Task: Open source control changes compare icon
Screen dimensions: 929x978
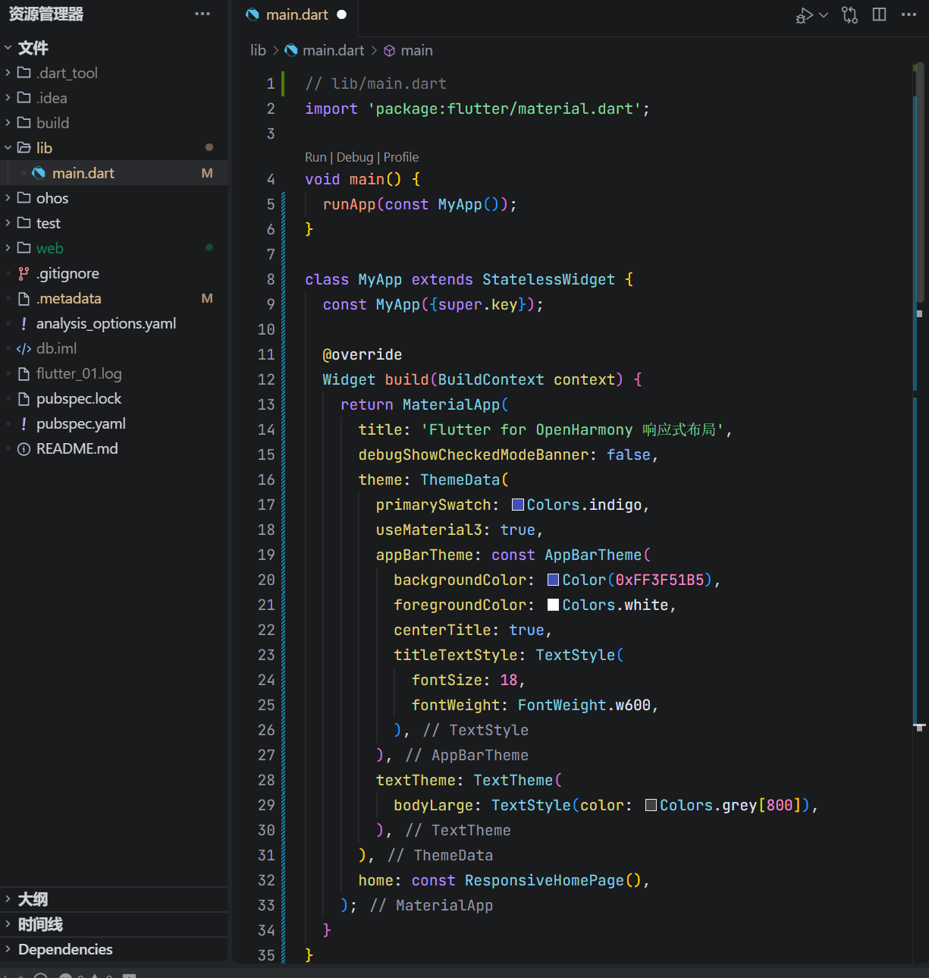Action: coord(850,15)
